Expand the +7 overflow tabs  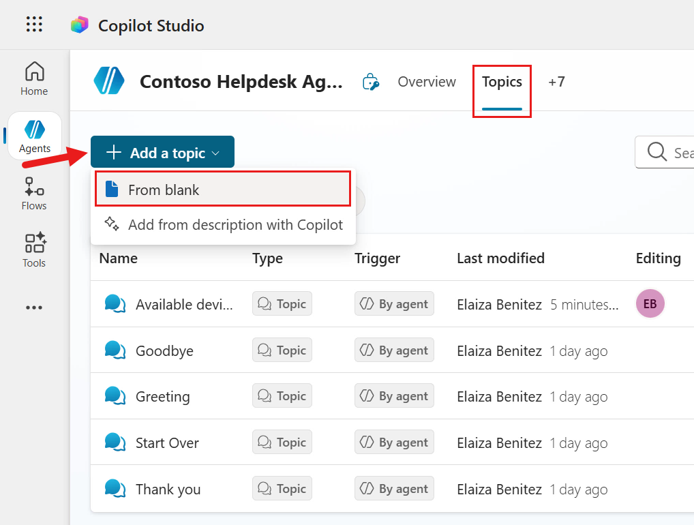556,81
